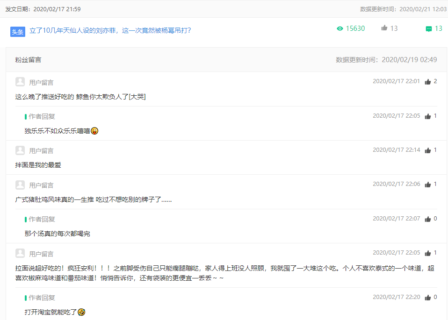Click the avatar of the 拉面说 commenter
The image size is (448, 320).
point(20,253)
